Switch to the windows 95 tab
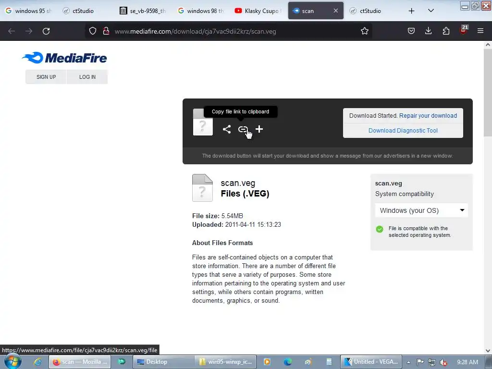This screenshot has height=369, width=492. pyautogui.click(x=29, y=11)
